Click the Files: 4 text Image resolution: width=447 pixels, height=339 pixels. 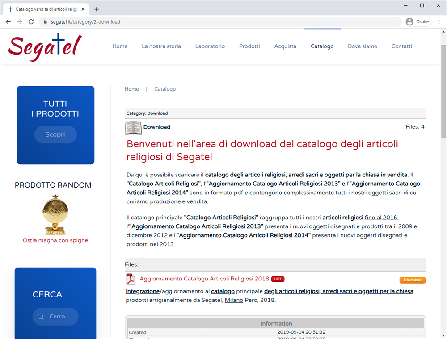(x=415, y=127)
